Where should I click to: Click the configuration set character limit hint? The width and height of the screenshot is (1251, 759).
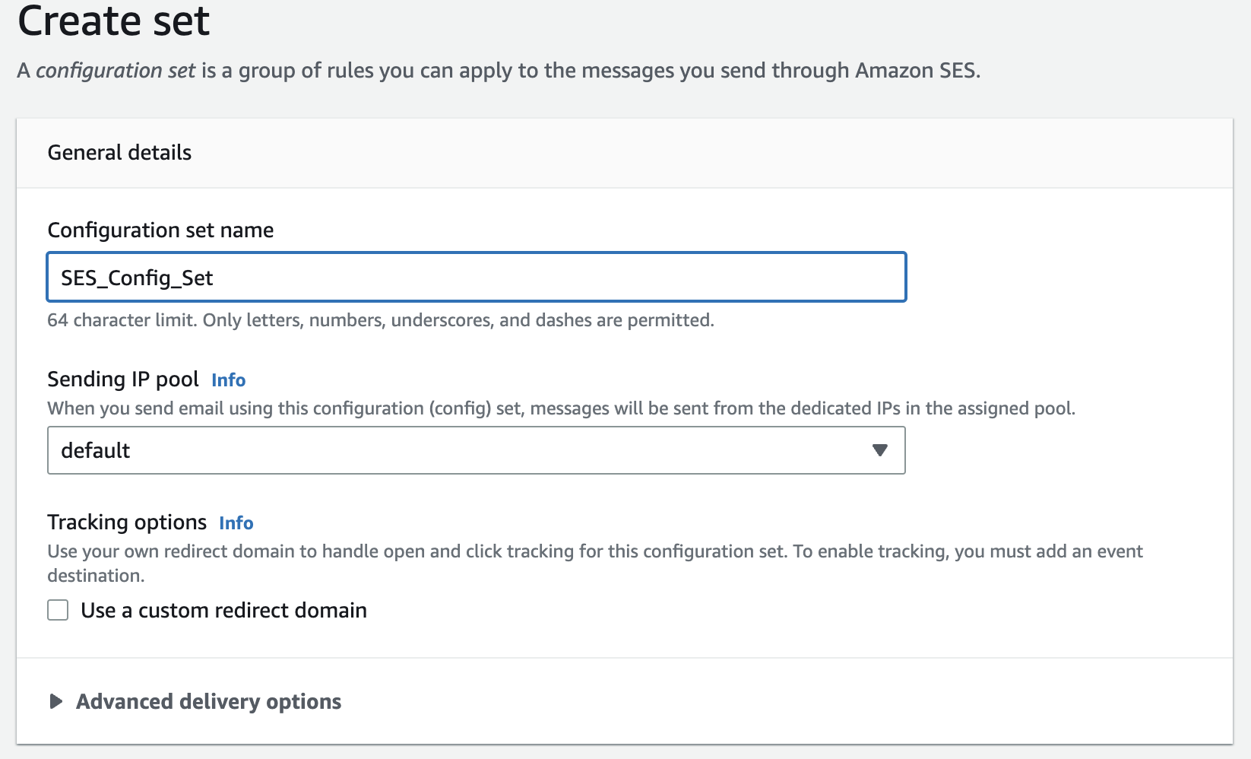tap(380, 320)
